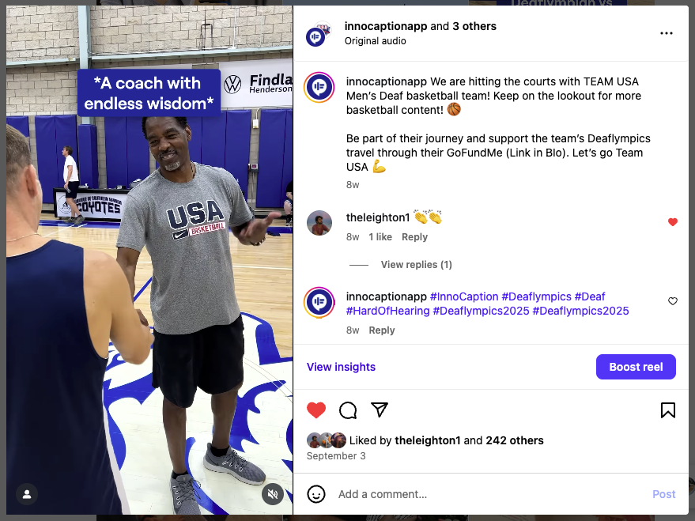Save the reel with the bookmark icon
Image resolution: width=695 pixels, height=521 pixels.
pyautogui.click(x=667, y=410)
